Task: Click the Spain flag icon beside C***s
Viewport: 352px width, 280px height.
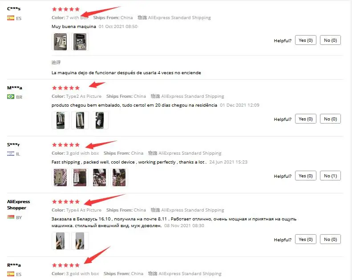Action: pos(11,18)
